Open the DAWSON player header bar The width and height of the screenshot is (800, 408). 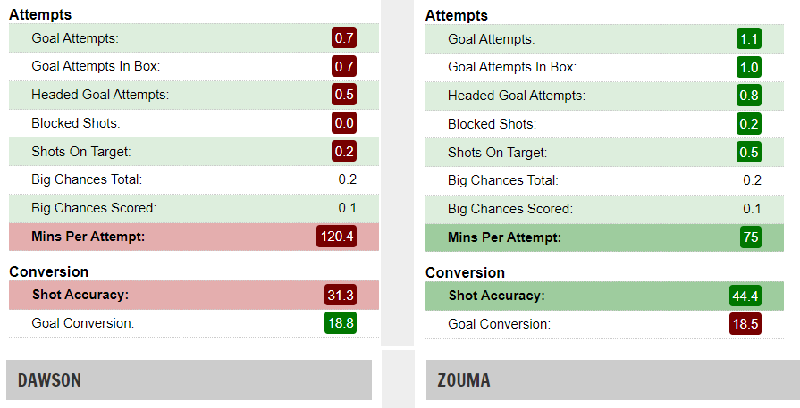(189, 380)
